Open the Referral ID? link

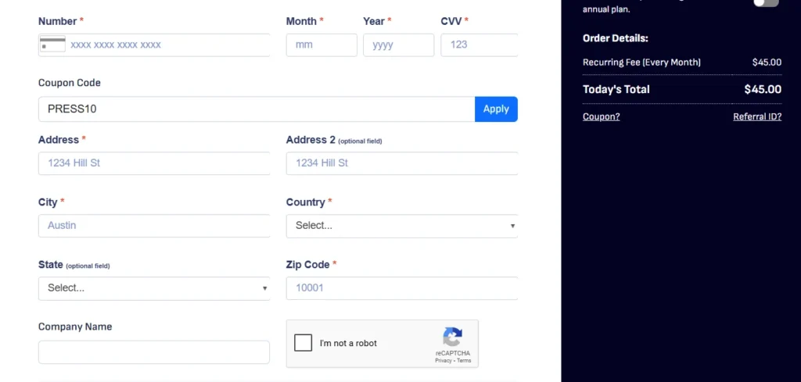pyautogui.click(x=757, y=117)
